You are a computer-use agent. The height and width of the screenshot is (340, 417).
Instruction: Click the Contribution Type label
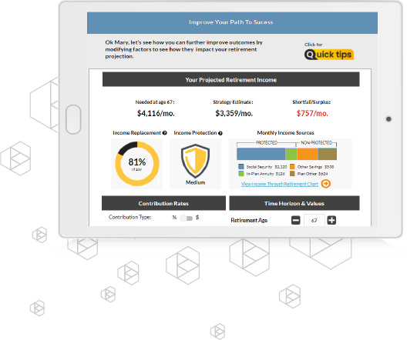[129, 217]
